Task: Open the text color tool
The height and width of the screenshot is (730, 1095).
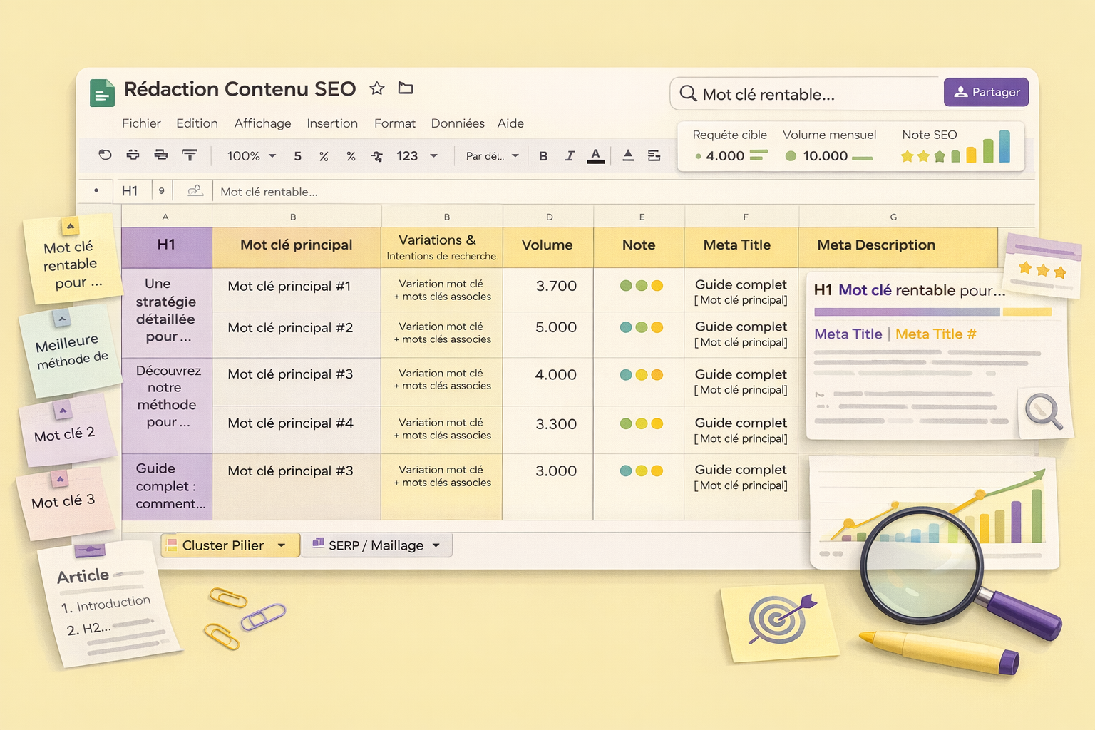Action: coord(595,156)
